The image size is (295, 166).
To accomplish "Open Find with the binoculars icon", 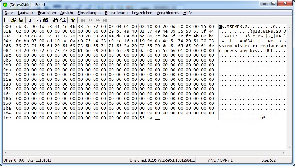I will tap(56, 20).
